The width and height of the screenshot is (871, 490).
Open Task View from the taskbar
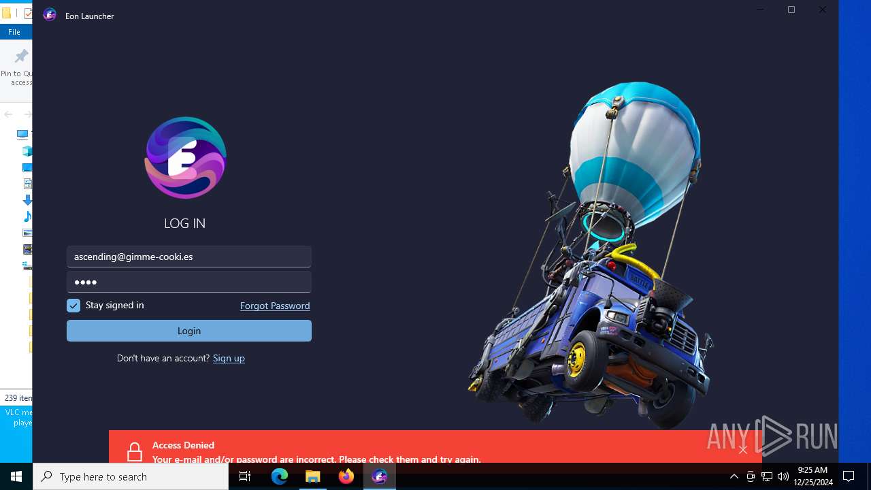click(245, 476)
